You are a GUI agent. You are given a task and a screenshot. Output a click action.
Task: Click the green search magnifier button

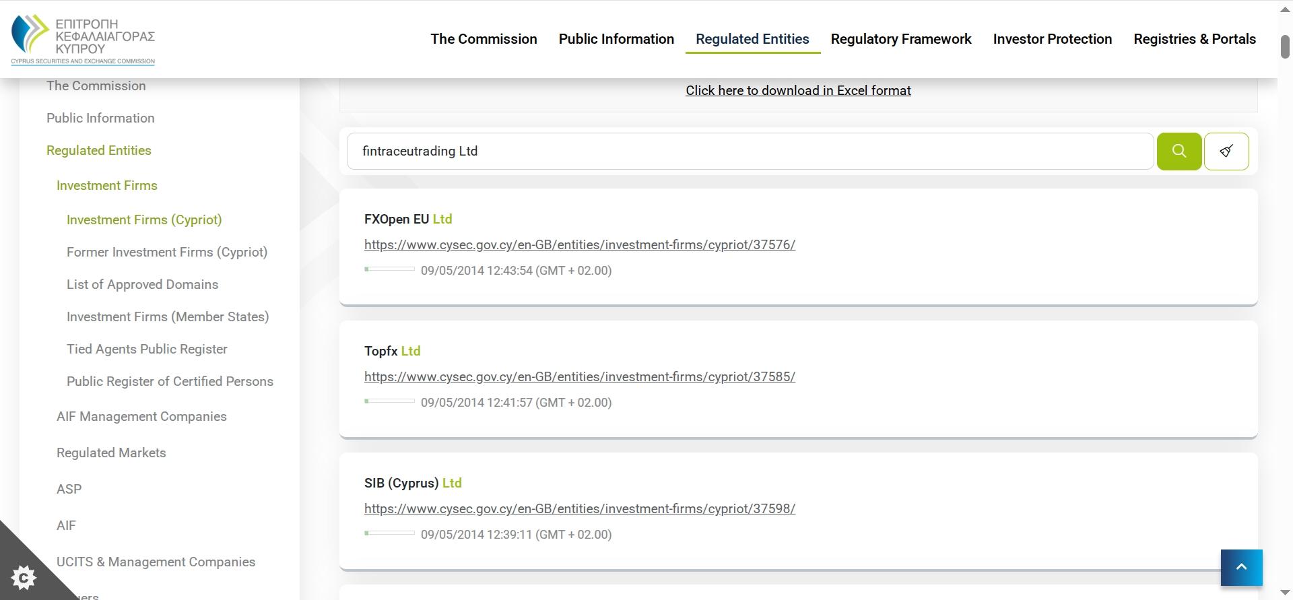click(x=1179, y=152)
